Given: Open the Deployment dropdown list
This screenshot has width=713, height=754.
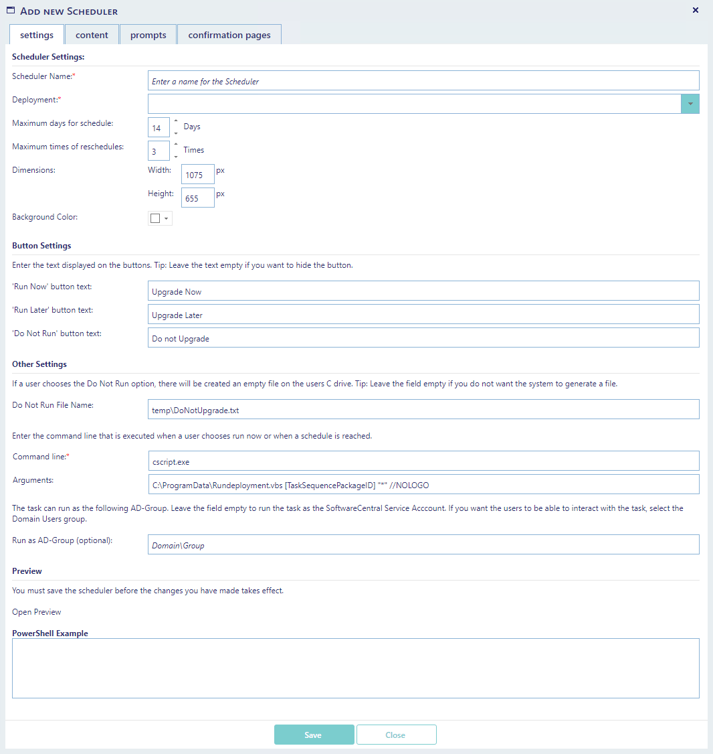Looking at the screenshot, I should [x=690, y=104].
